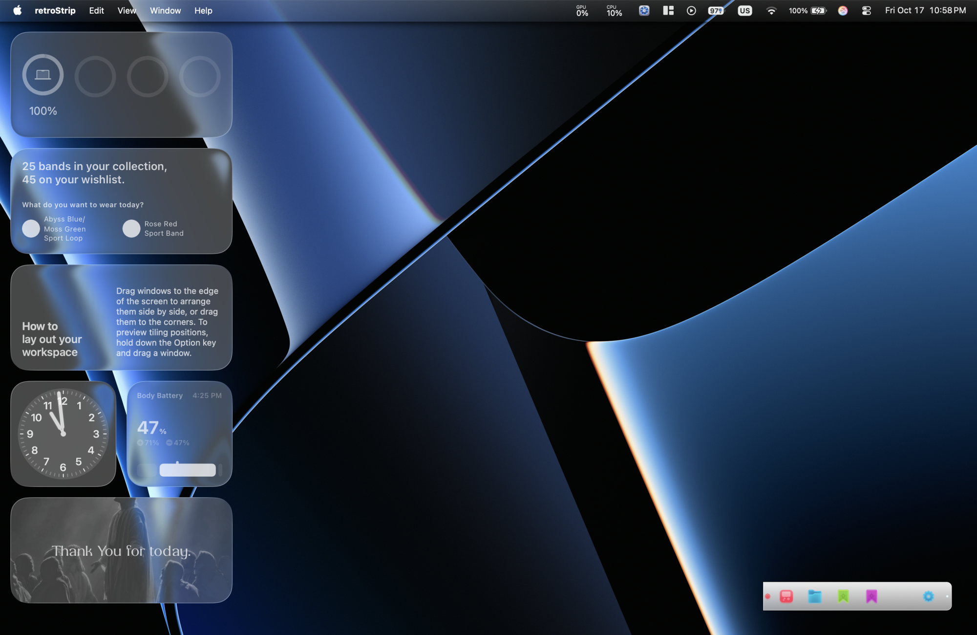Open the Wi-Fi status menu

(x=772, y=10)
